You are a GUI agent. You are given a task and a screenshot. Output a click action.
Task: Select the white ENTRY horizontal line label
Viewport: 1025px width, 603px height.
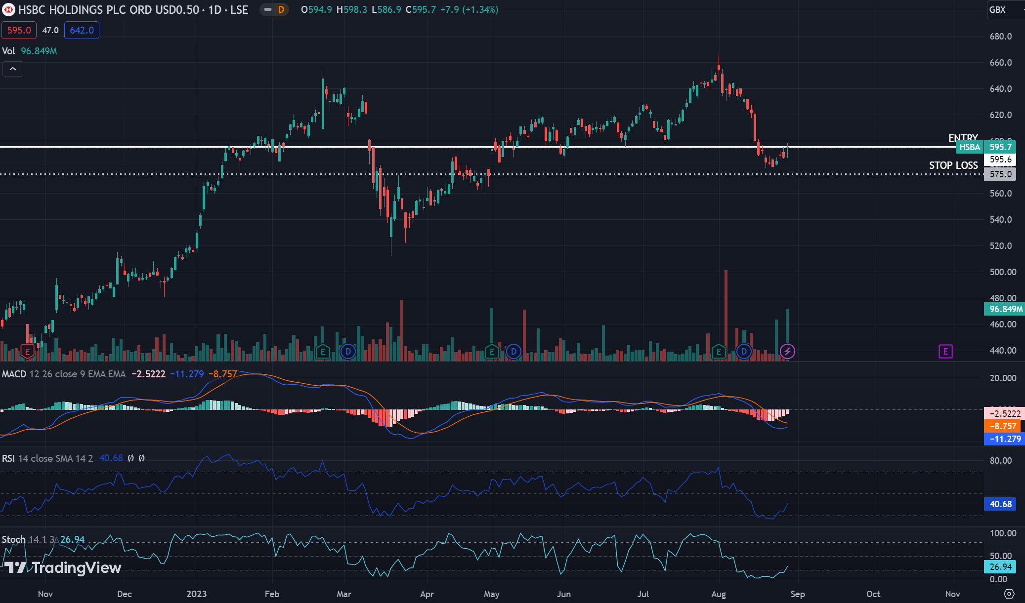click(x=962, y=138)
